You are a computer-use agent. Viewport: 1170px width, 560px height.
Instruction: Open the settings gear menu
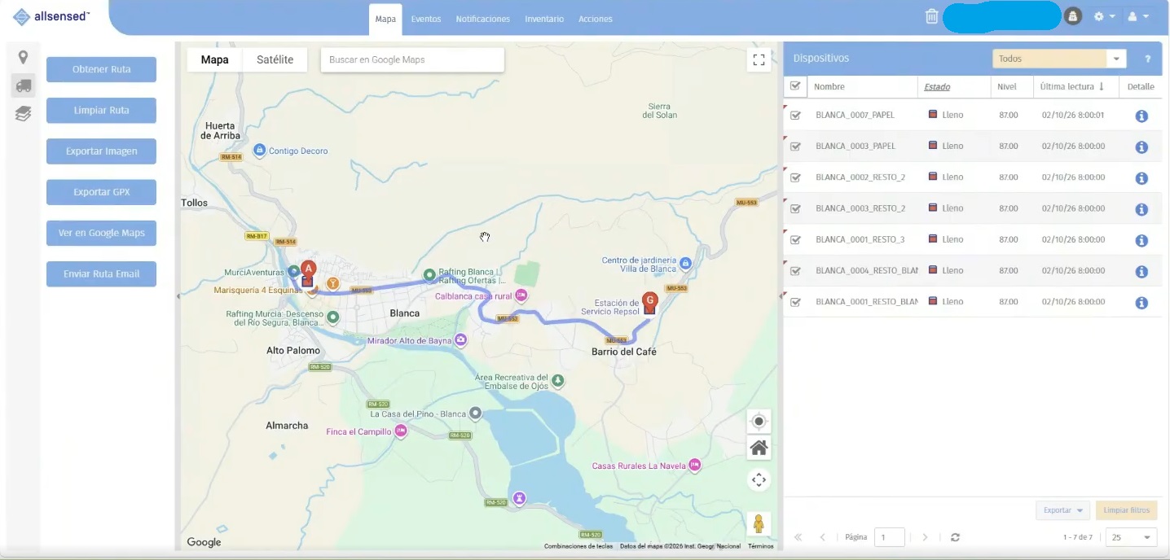pyautogui.click(x=1104, y=16)
